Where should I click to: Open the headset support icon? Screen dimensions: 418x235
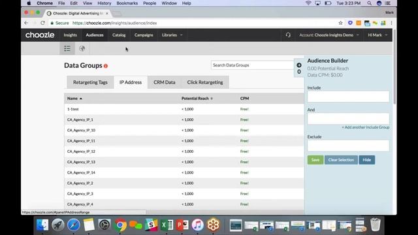(288, 35)
